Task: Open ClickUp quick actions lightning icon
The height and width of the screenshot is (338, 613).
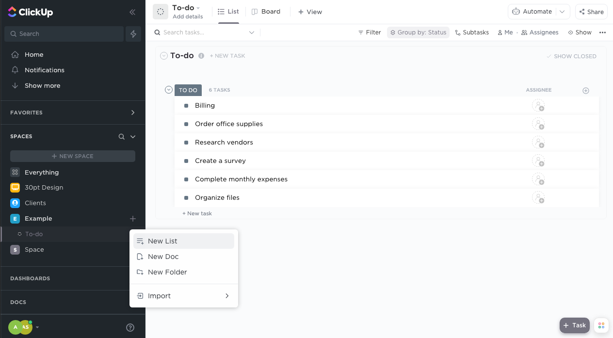Action: pos(133,33)
